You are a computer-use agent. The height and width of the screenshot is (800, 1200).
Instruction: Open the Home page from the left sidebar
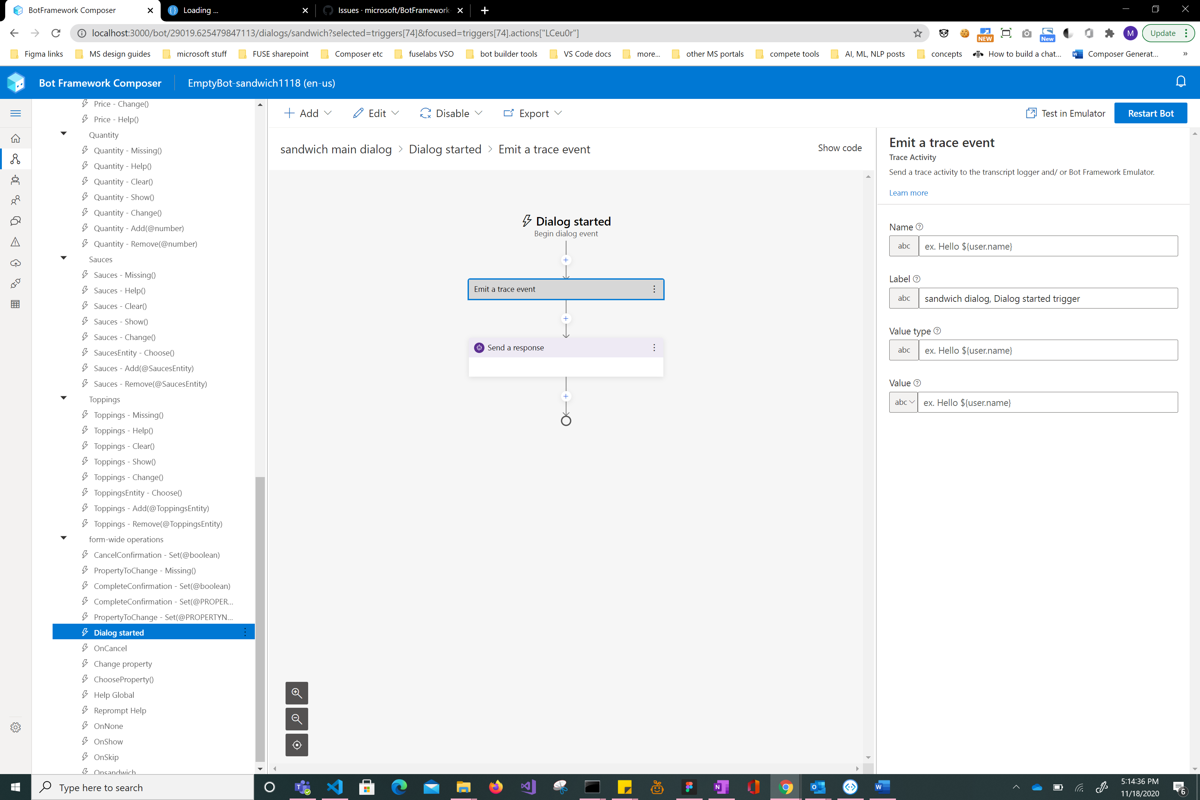(x=16, y=138)
